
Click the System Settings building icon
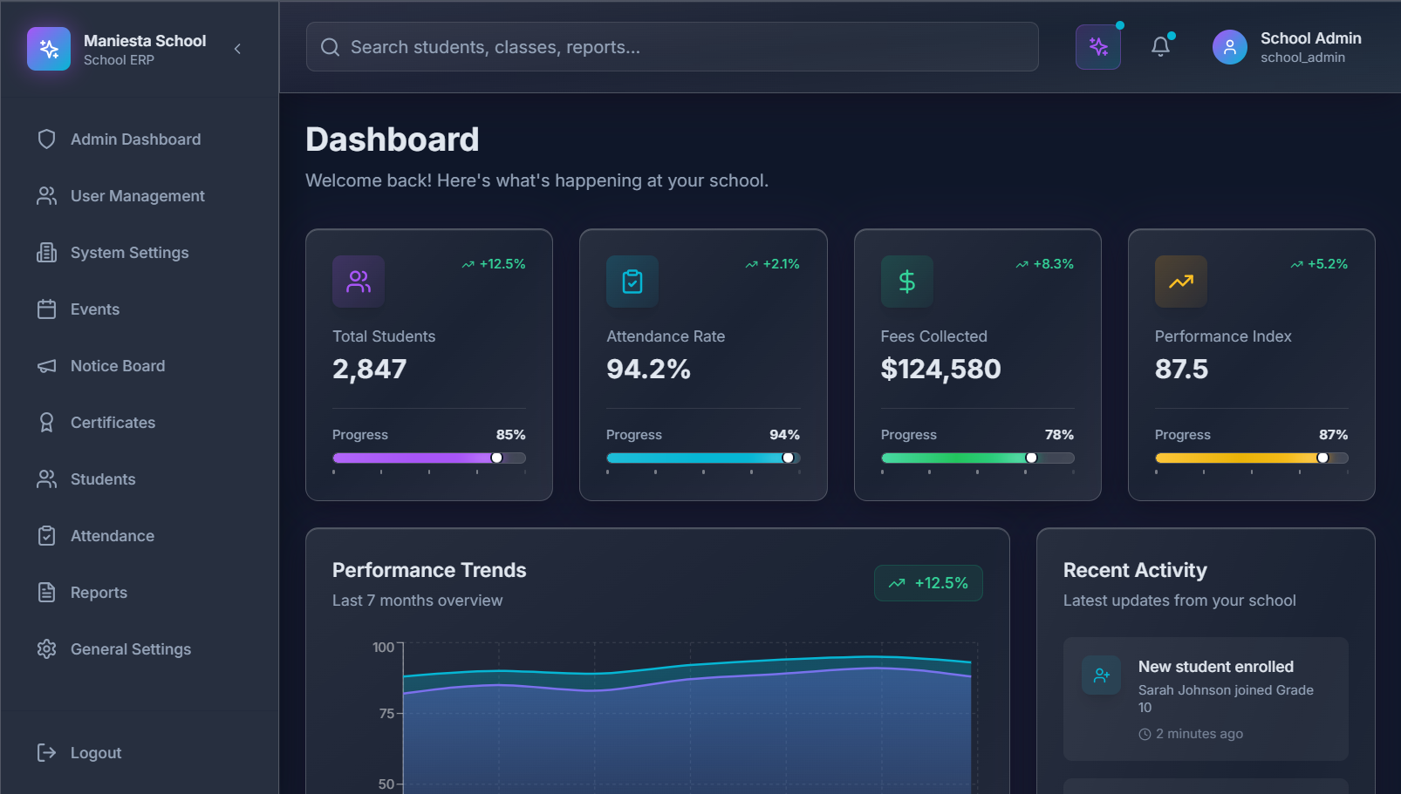coord(47,253)
